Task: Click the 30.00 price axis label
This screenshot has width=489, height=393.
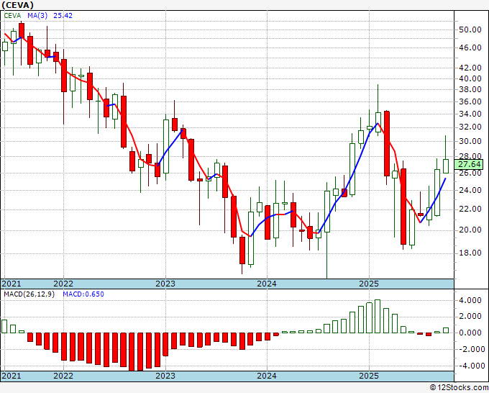Action: point(470,141)
